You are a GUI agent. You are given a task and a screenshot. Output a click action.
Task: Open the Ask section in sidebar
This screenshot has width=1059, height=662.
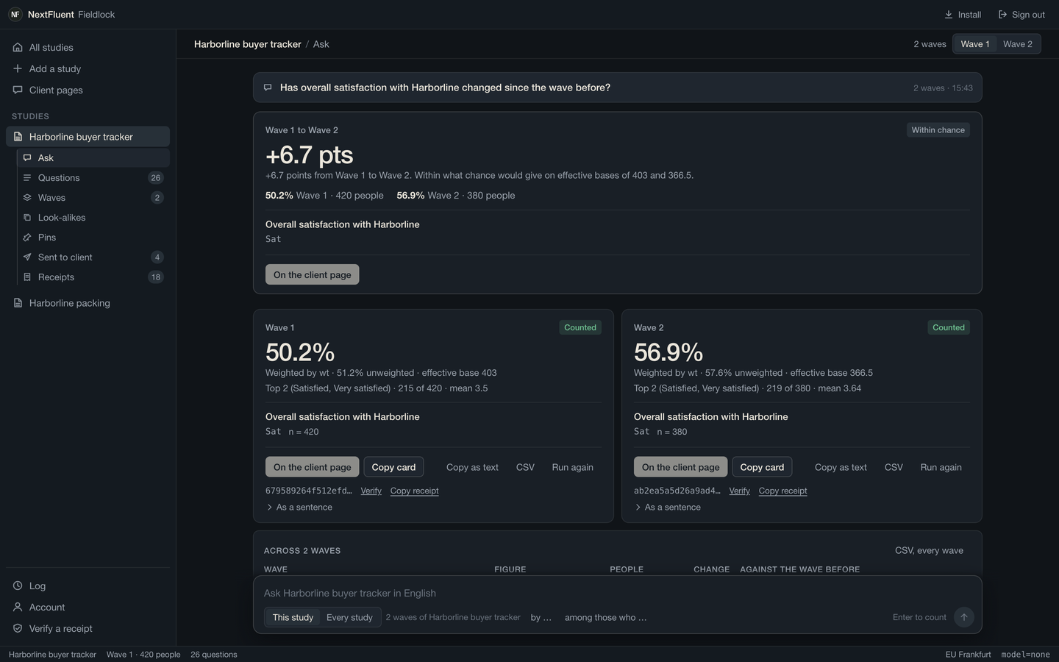click(93, 158)
